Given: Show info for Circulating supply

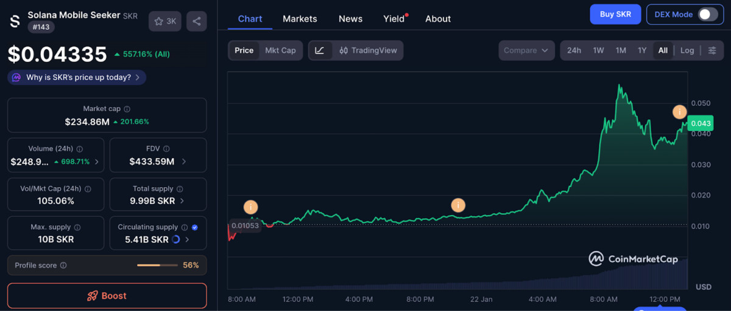Looking at the screenshot, I should point(185,227).
